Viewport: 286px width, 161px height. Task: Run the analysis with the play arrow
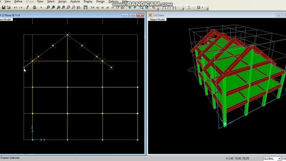click(41, 8)
